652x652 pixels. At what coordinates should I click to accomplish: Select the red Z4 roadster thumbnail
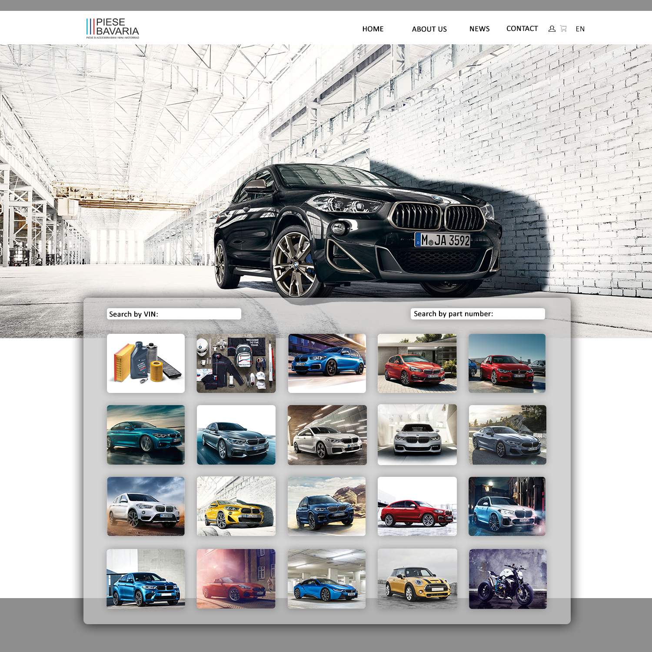pyautogui.click(x=236, y=579)
